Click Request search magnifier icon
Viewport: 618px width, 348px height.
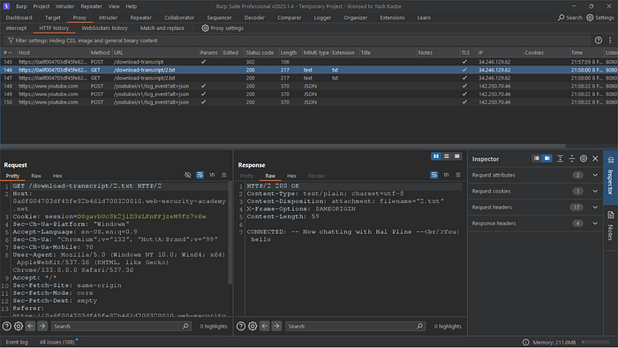click(185, 326)
